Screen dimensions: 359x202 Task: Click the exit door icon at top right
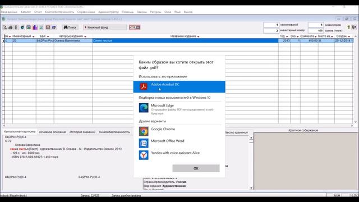click(354, 27)
